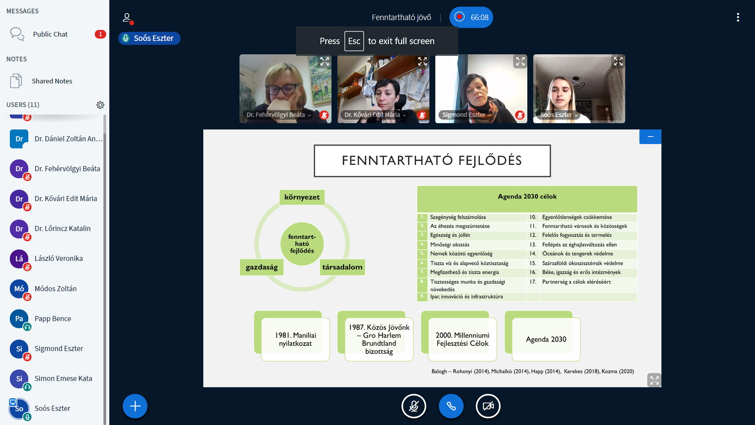755x425 pixels.
Task: Toggle the microphone mute button
Action: (x=414, y=406)
